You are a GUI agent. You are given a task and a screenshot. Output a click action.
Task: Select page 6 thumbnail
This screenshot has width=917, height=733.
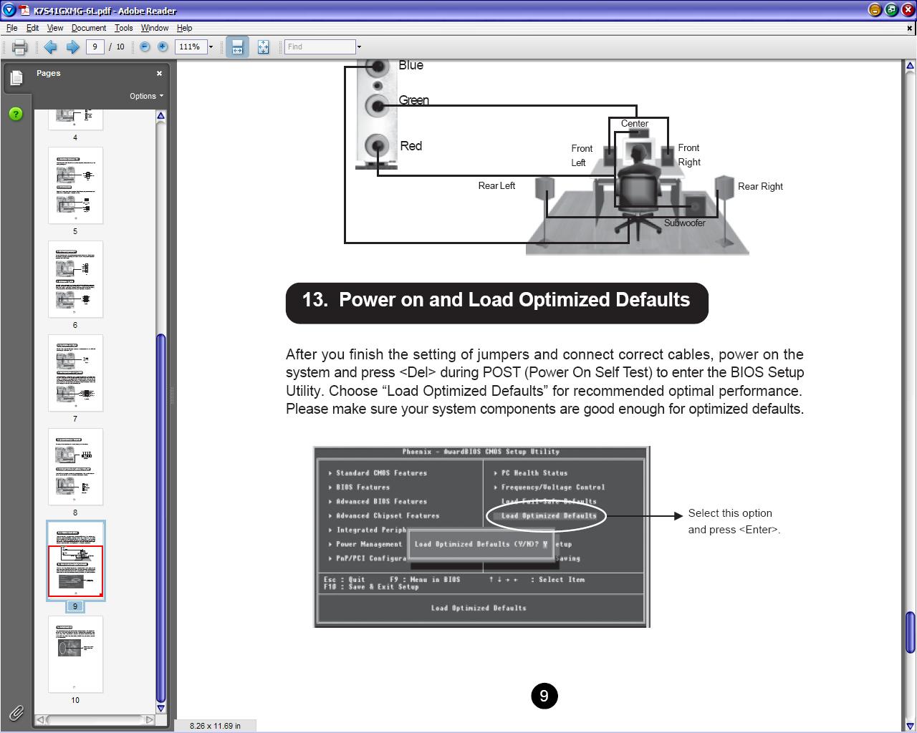75,279
